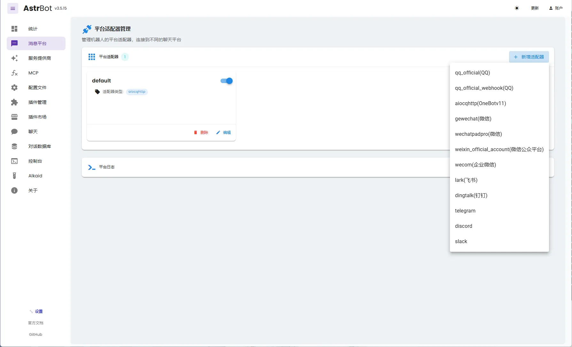Image resolution: width=572 pixels, height=347 pixels.
Task: Open 插件管理 sidebar entry
Action: tap(36, 102)
